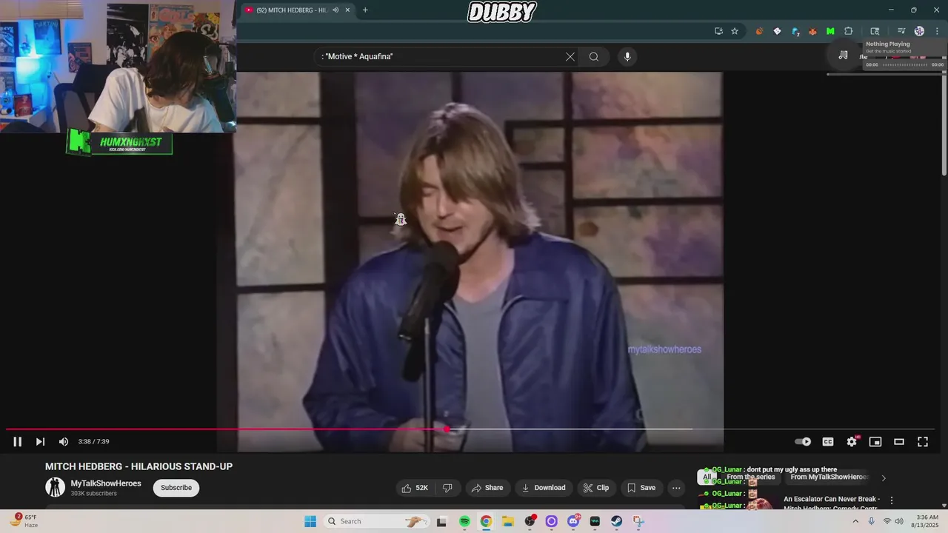Skip to the next video

point(40,442)
